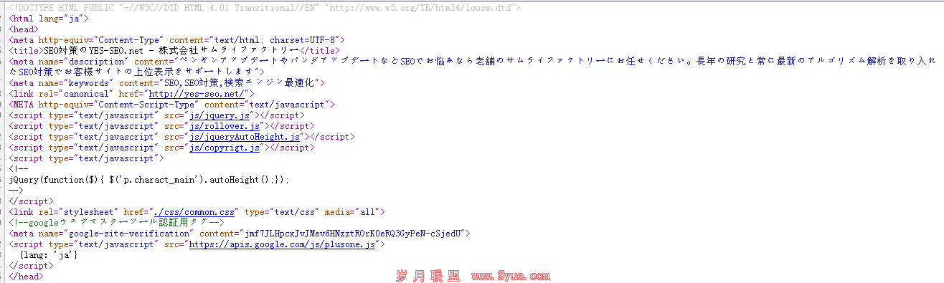Screen dimensions: 944x283
Task: Open the js/jquery.js script link
Action: click(219, 115)
